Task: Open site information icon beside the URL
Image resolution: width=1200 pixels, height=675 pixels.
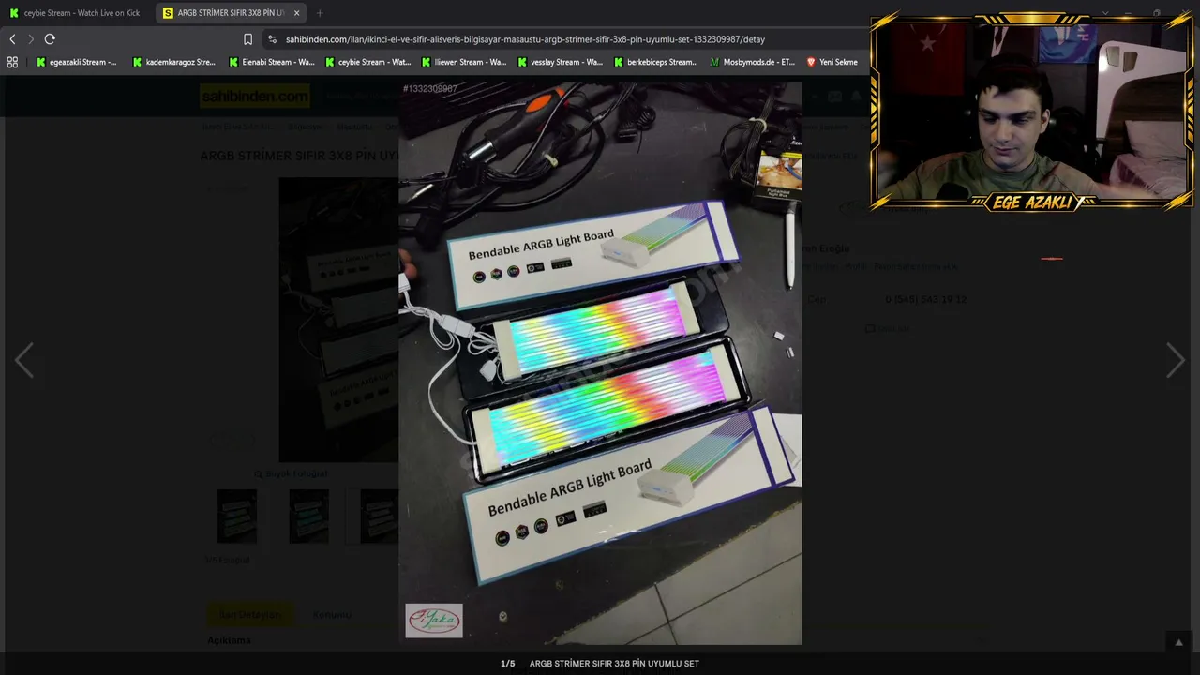Action: (272, 39)
